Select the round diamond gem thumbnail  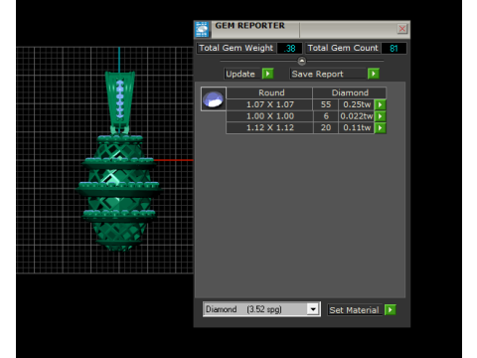point(214,98)
